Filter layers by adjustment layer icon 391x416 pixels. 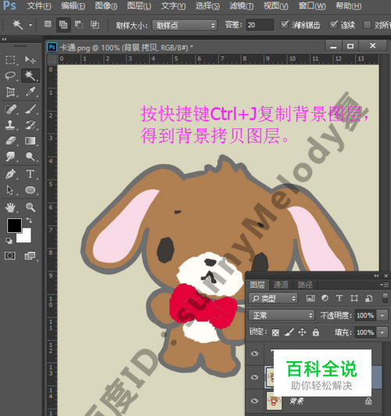(x=325, y=298)
